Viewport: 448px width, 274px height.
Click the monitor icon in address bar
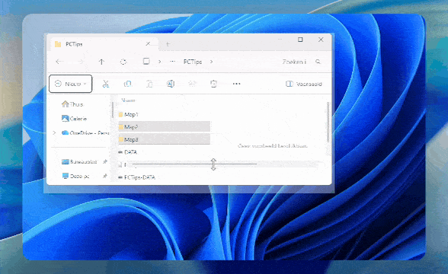146,62
